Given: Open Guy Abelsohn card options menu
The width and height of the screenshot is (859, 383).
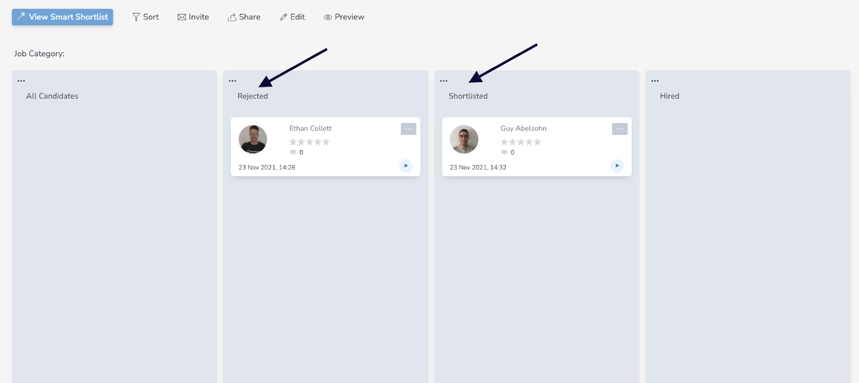Looking at the screenshot, I should click(620, 129).
